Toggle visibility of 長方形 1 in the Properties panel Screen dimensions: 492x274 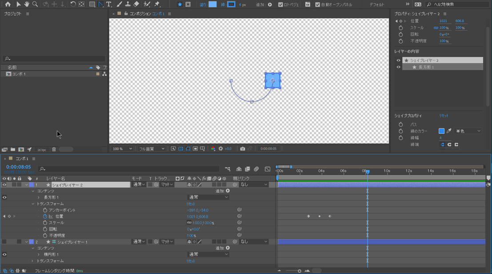tap(398, 67)
